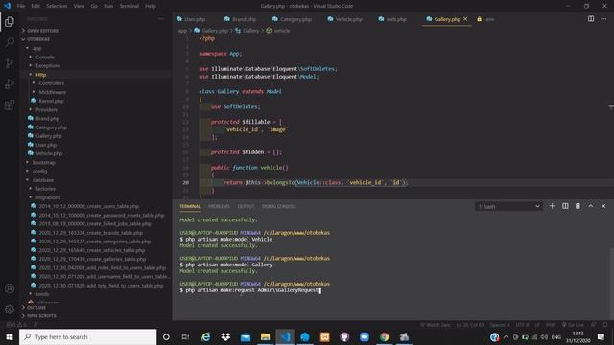Open the Selection menu
This screenshot has height=345, width=614.
(57, 6)
